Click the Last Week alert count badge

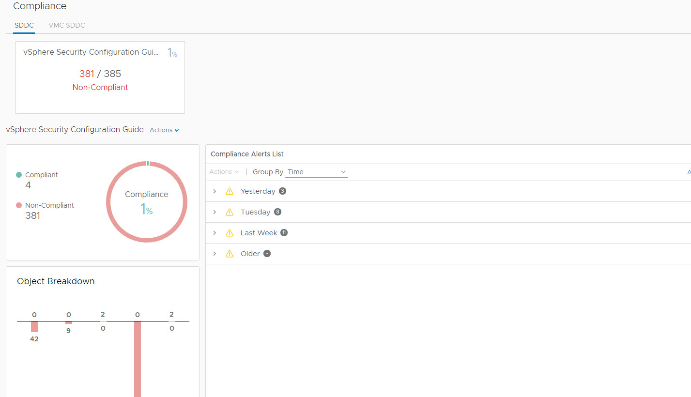(x=284, y=232)
